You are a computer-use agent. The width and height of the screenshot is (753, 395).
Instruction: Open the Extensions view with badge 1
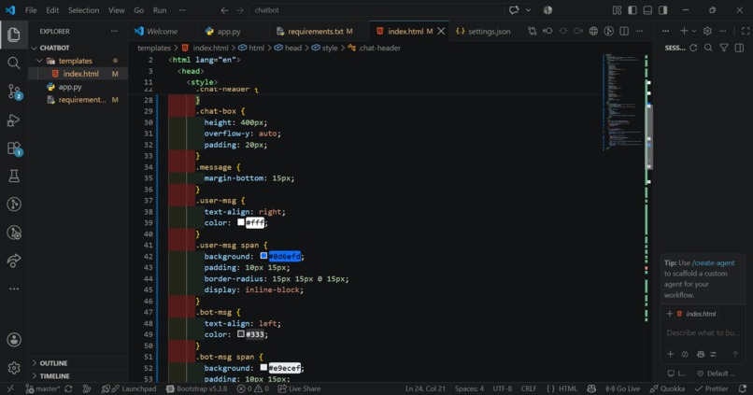14,148
